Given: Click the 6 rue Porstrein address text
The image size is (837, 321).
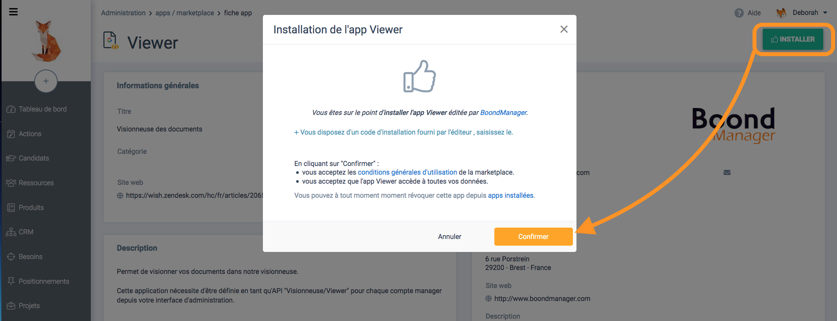Looking at the screenshot, I should click(507, 259).
